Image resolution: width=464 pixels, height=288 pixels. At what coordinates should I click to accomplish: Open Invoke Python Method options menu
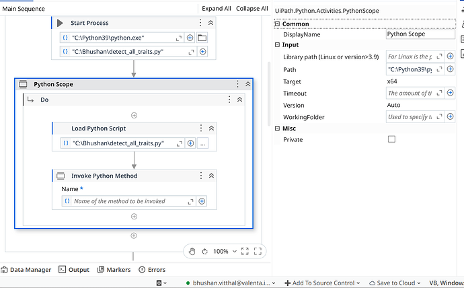point(201,176)
